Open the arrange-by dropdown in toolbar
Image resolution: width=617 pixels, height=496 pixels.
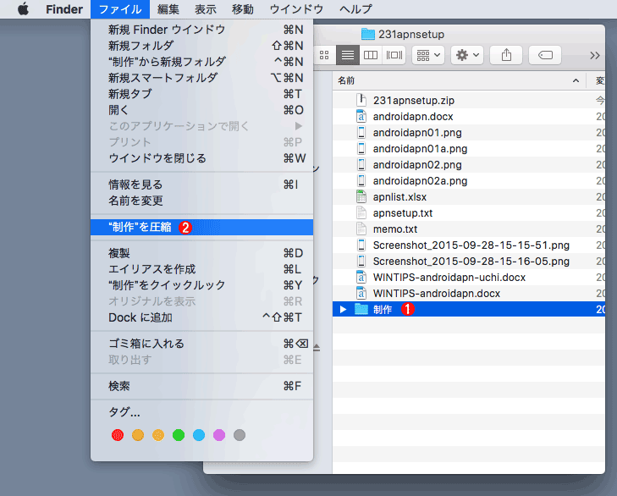tap(428, 55)
